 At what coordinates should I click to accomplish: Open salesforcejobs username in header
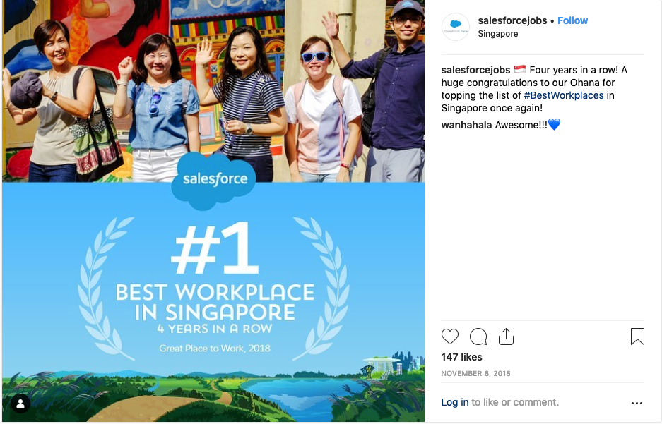click(x=512, y=20)
